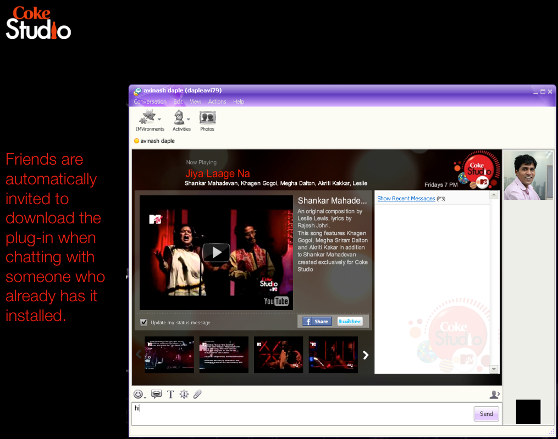
Task: Open the emoticon smiley picker
Action: (138, 394)
